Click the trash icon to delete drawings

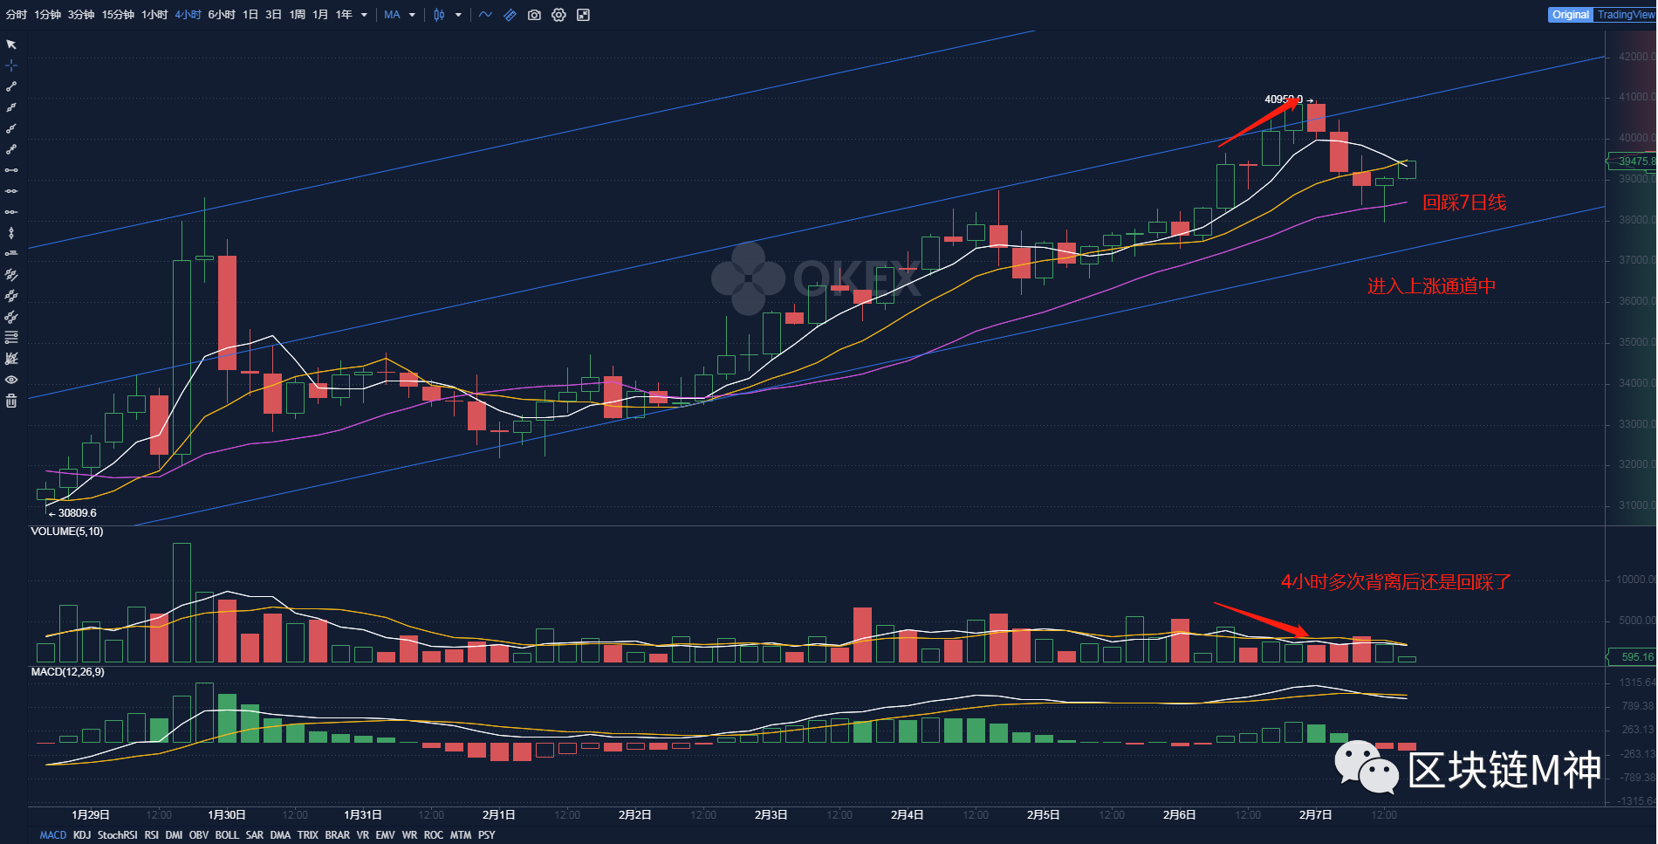click(10, 400)
